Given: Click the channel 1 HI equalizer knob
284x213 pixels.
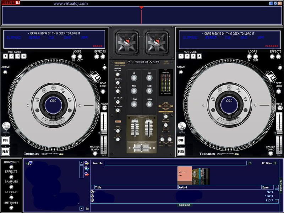Looking at the screenshot, I should click(134, 78).
